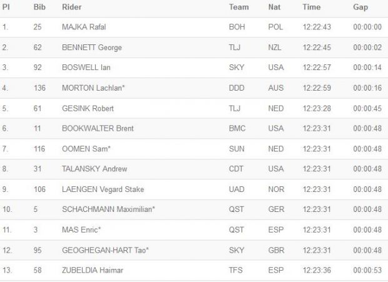Open TALANSKY Andrew's entry
The width and height of the screenshot is (388, 282).
[x=94, y=169]
